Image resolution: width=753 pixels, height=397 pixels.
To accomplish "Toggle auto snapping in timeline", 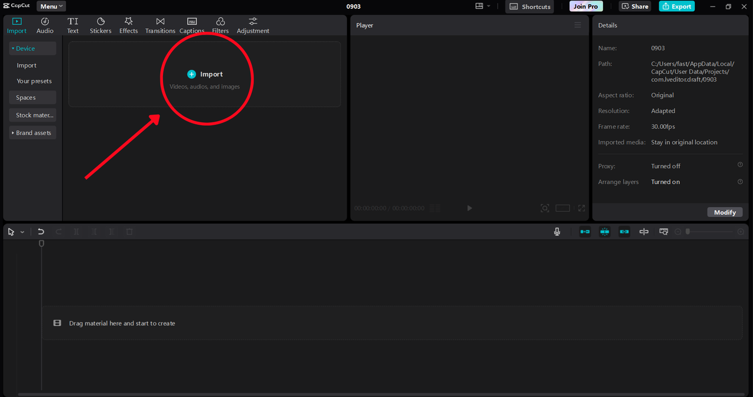I will [605, 232].
